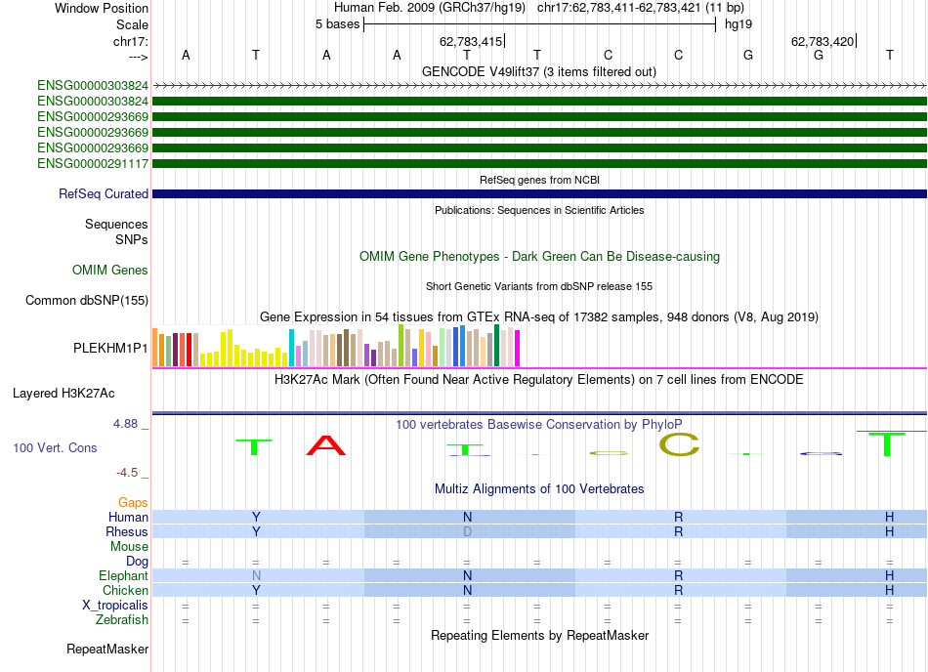This screenshot has width=928, height=672.
Task: Click the 62,783,420 position marker
Action: point(823,41)
